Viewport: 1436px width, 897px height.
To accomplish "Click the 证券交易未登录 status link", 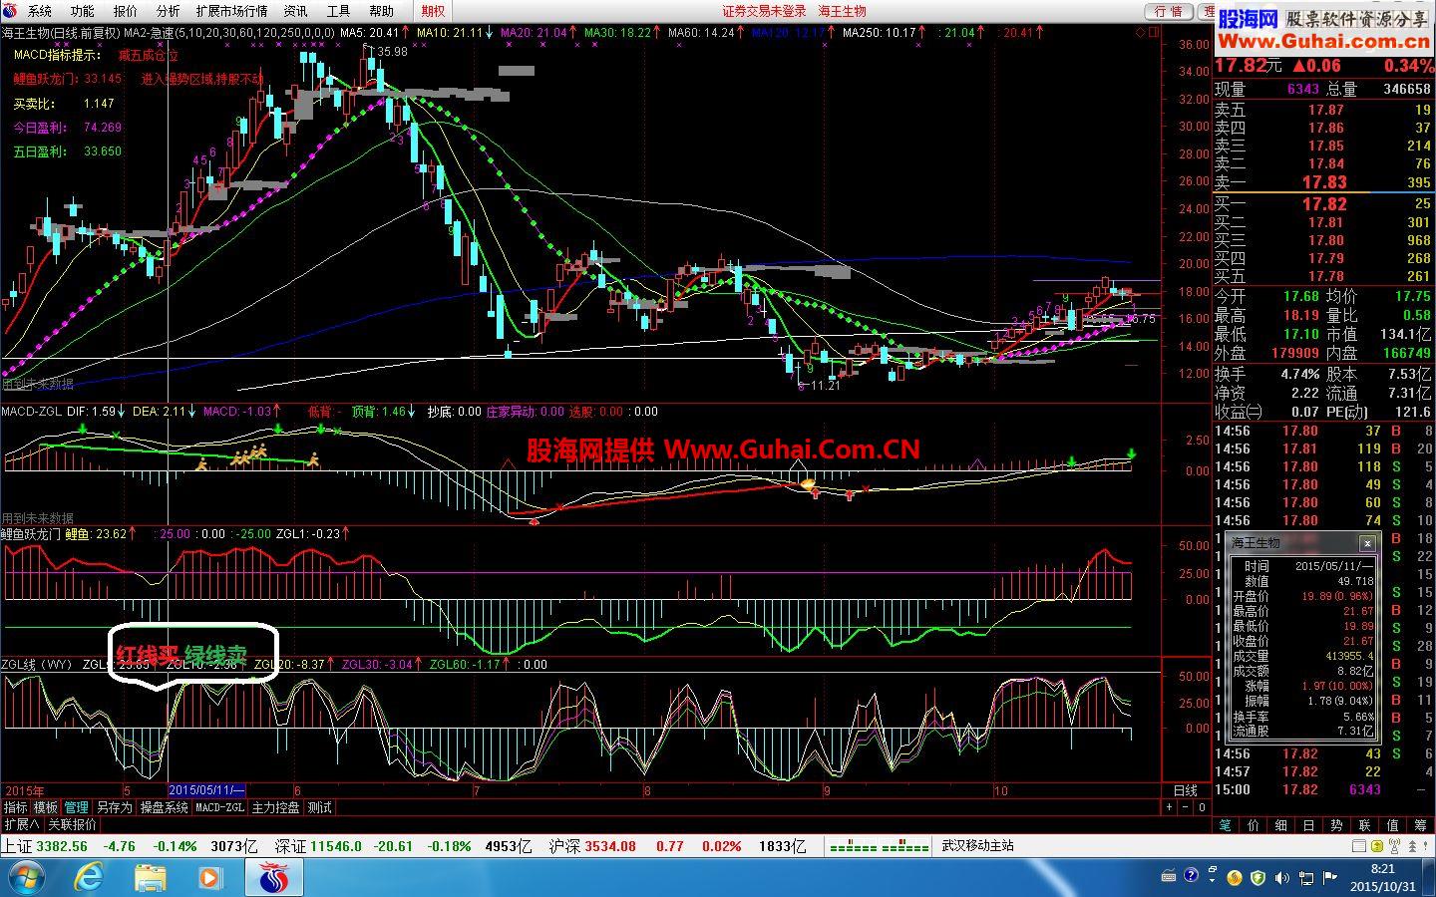I will point(764,11).
